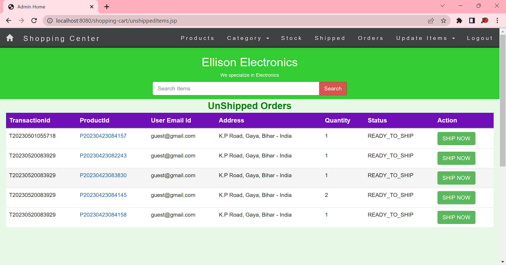Screen dimensions: 506x265
Task: Select the Stock menu item
Action: point(291,38)
